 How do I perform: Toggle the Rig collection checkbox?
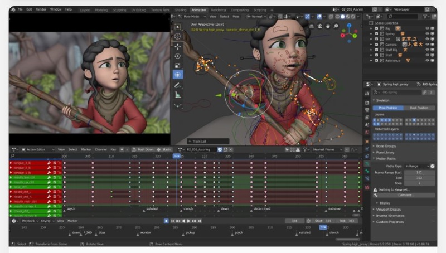[x=377, y=28]
